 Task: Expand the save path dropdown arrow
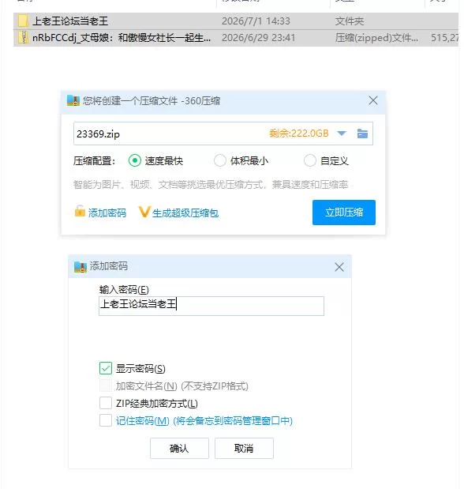click(342, 134)
